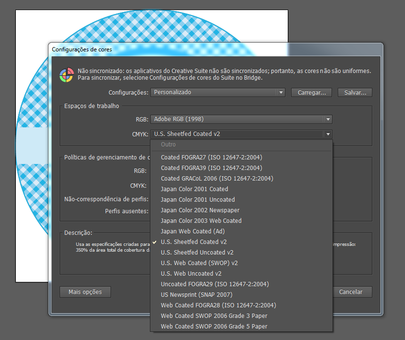Select U.S. Web Coated (SWOP) v2
405x340 pixels.
[241, 263]
